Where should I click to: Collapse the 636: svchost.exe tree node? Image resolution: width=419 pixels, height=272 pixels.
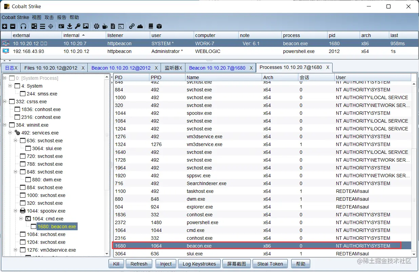tap(16, 141)
